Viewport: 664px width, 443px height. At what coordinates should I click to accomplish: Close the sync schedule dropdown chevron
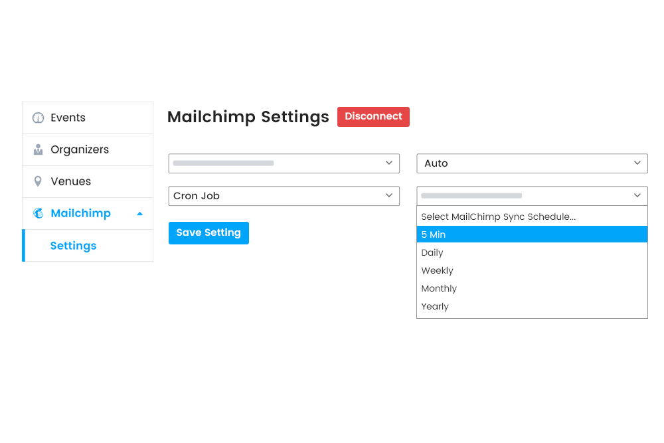click(x=637, y=196)
